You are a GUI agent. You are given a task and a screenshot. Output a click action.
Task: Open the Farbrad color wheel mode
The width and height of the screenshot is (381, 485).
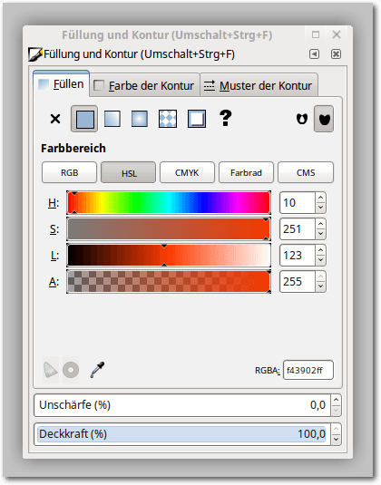[x=246, y=172]
